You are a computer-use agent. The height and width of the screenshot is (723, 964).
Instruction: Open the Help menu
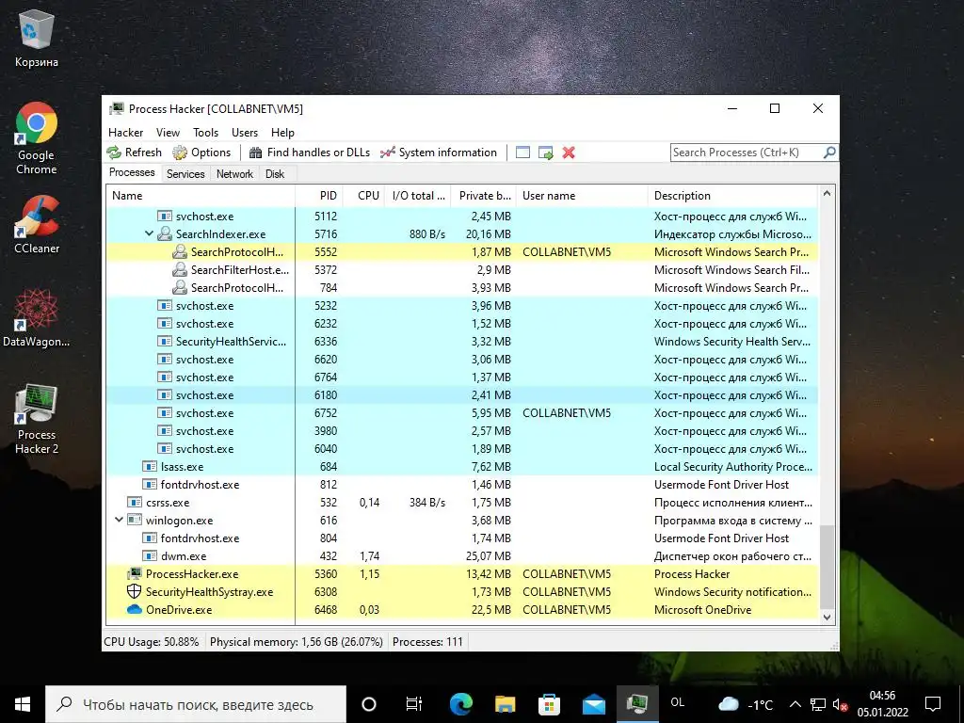coord(282,133)
